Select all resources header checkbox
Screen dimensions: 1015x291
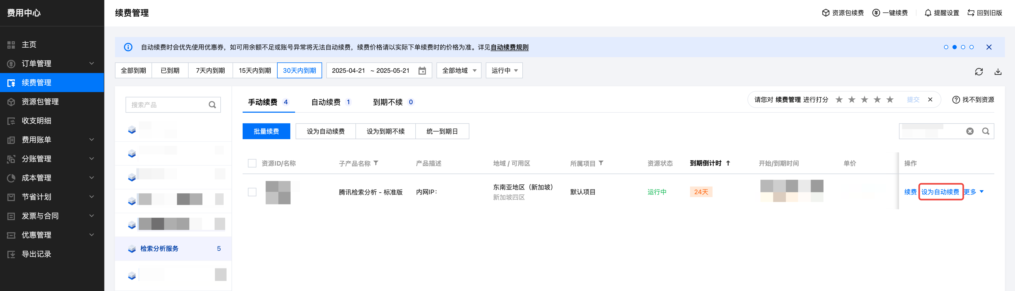(252, 163)
